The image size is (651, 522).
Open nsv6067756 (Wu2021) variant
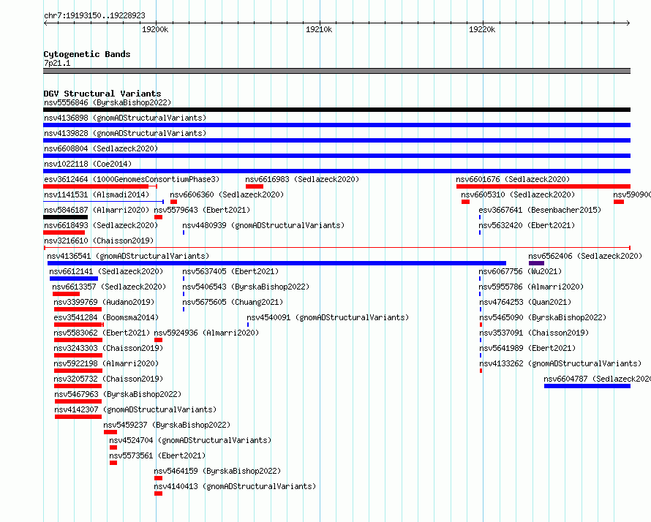click(520, 271)
